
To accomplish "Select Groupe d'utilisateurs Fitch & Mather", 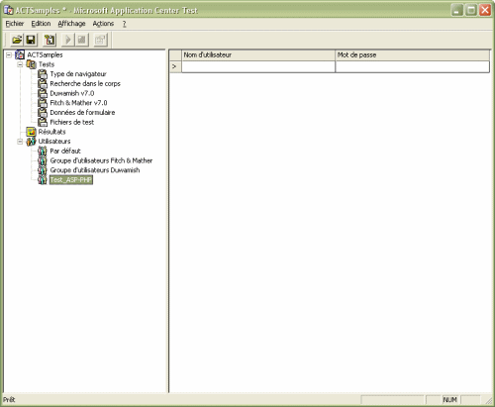I will tap(101, 160).
